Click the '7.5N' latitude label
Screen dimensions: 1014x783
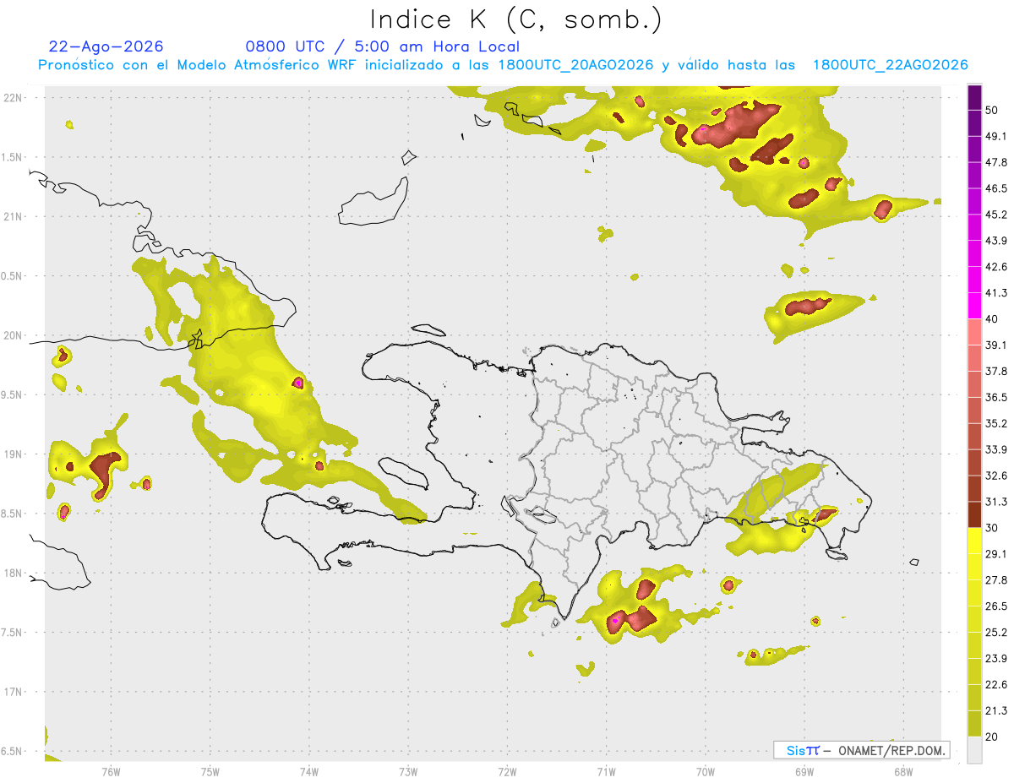pos(13,632)
